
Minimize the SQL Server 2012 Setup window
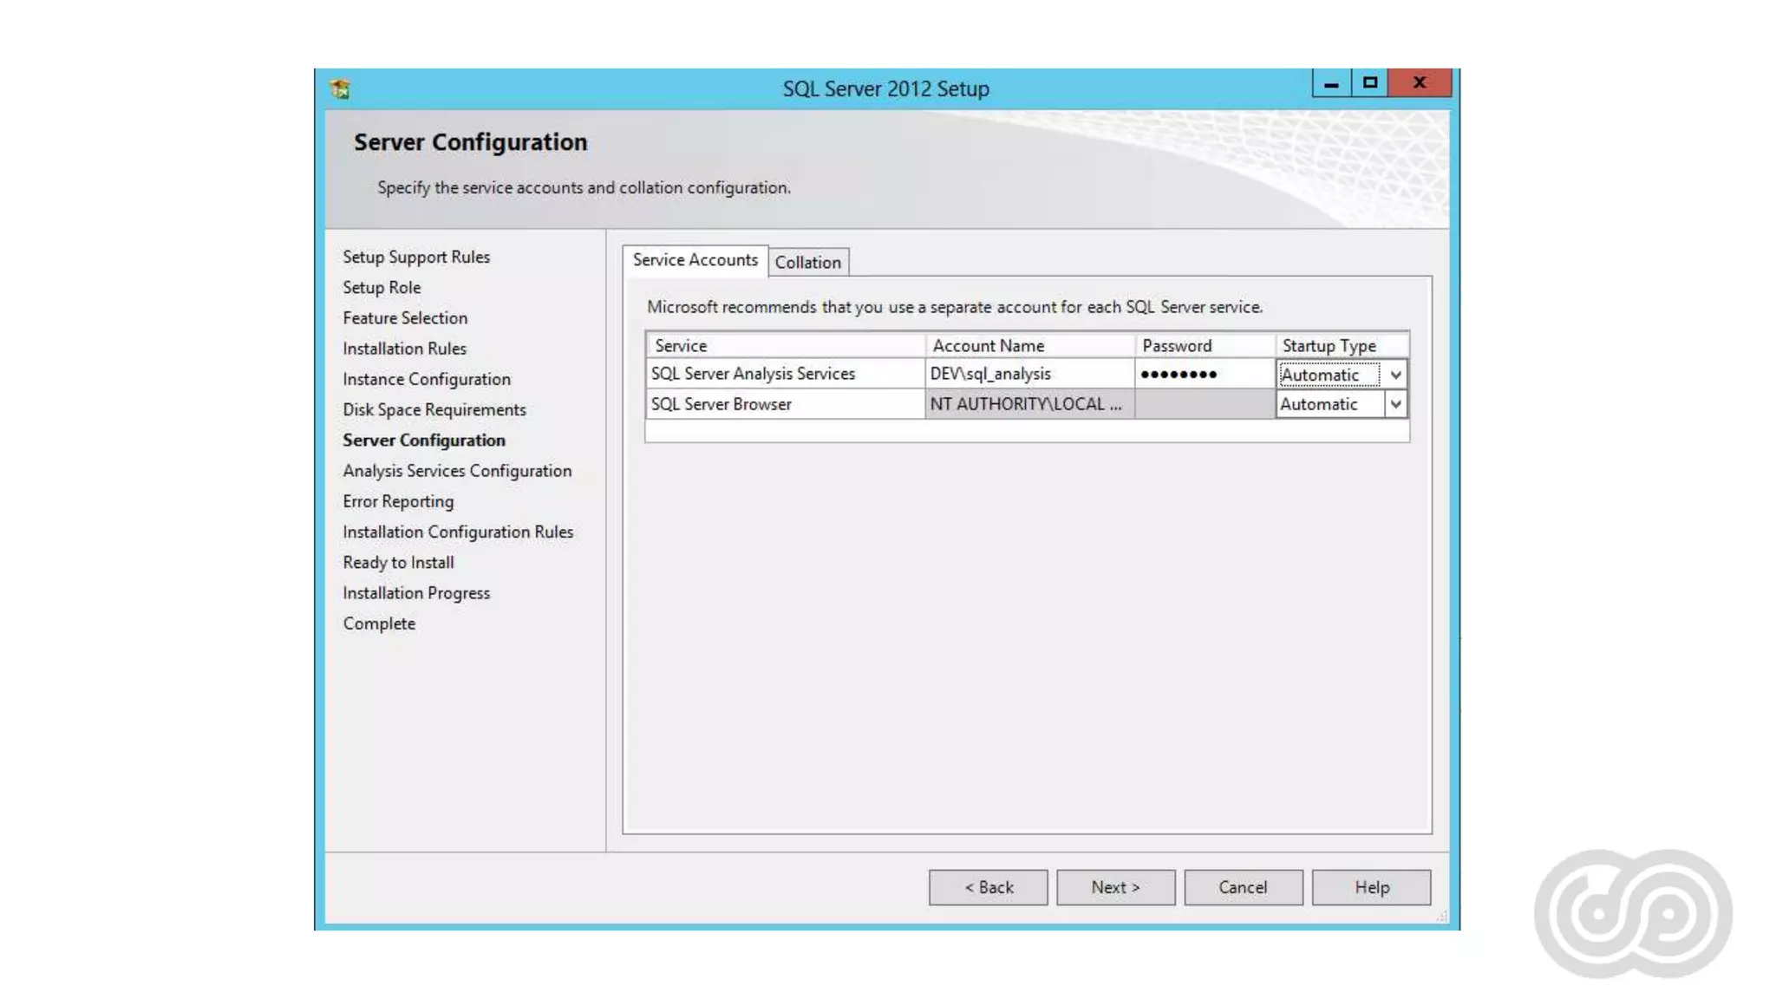pos(1331,83)
